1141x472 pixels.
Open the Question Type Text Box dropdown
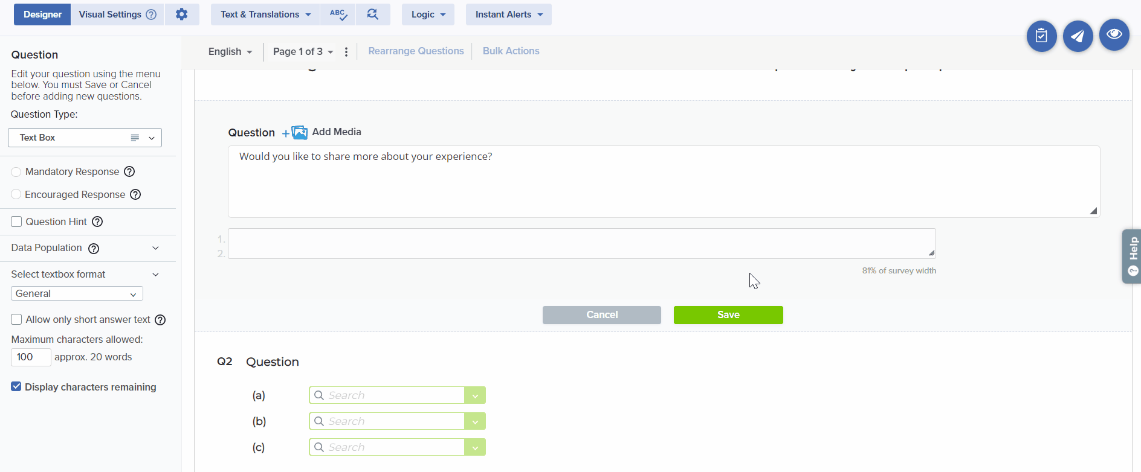[x=85, y=138]
